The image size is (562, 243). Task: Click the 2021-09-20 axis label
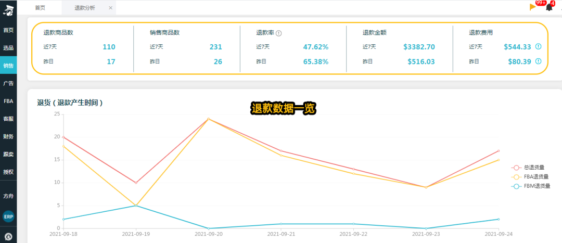[208, 234]
